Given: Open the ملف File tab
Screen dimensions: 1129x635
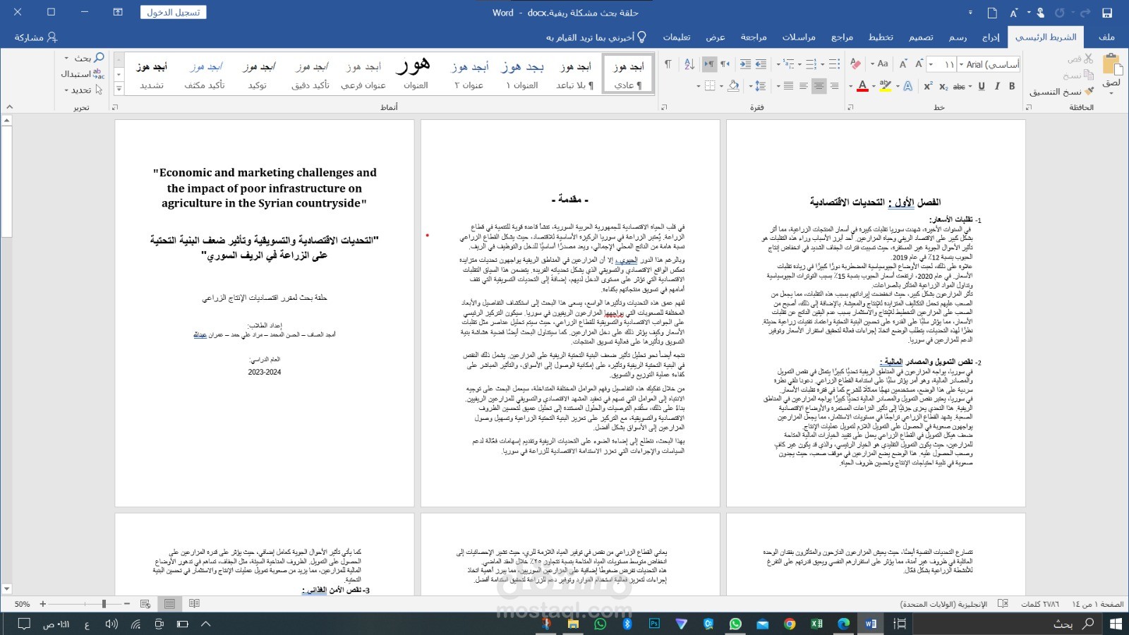Looking at the screenshot, I should coord(1106,37).
